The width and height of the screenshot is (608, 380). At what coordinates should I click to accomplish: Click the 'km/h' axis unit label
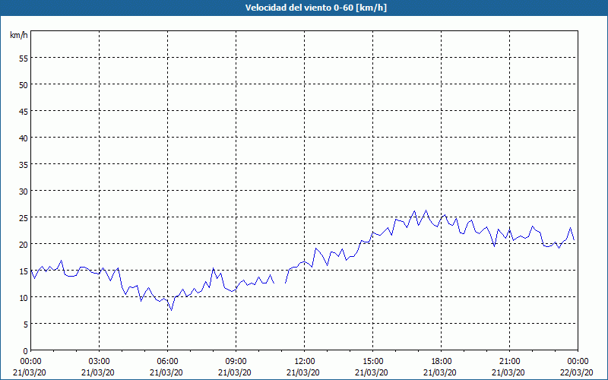pos(18,35)
